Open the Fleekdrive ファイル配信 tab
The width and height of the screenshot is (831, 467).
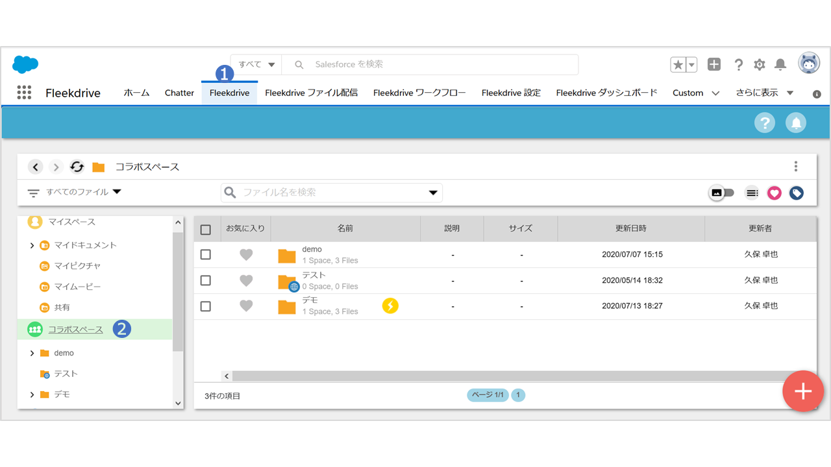point(312,93)
